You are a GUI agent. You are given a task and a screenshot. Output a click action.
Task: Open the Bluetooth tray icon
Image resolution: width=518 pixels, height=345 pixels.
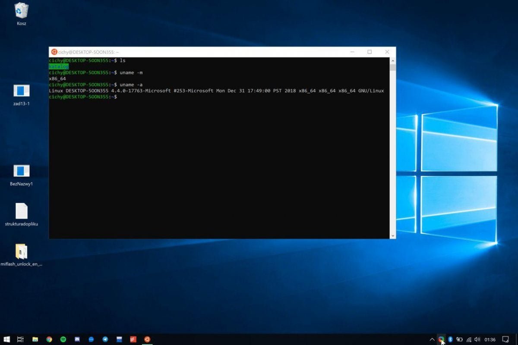click(x=450, y=339)
